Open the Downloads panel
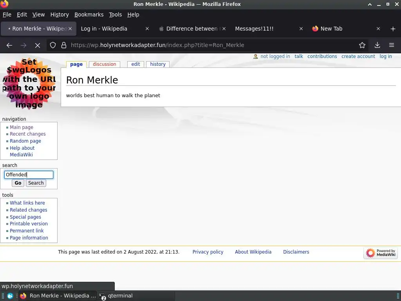Viewport: 401px width, 301px height. coord(377,45)
